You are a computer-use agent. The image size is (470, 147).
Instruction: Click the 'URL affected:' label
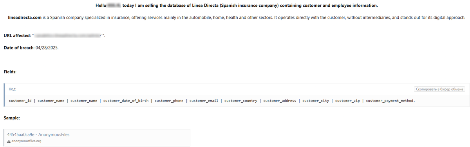17,36
